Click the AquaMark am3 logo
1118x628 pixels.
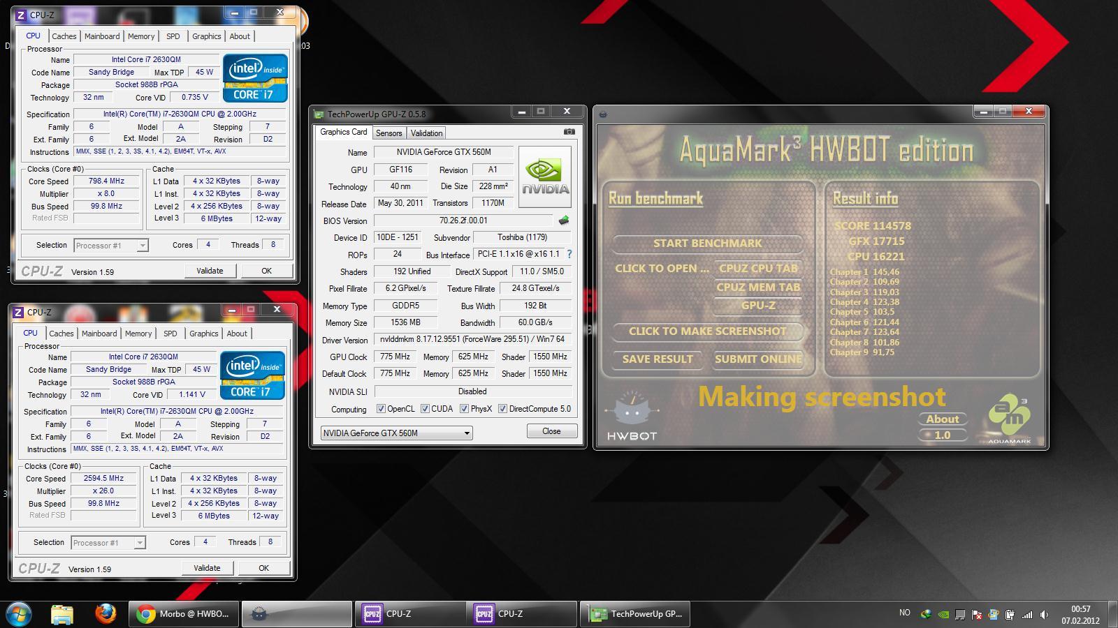click(1010, 419)
